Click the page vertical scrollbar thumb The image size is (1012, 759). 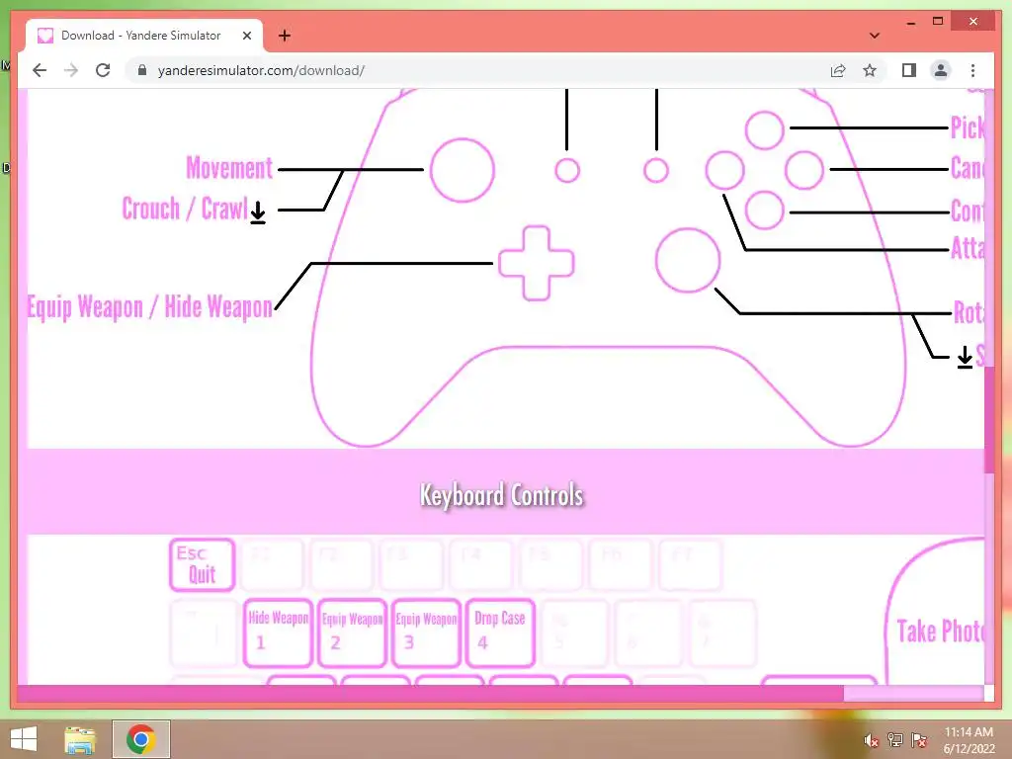[x=988, y=419]
